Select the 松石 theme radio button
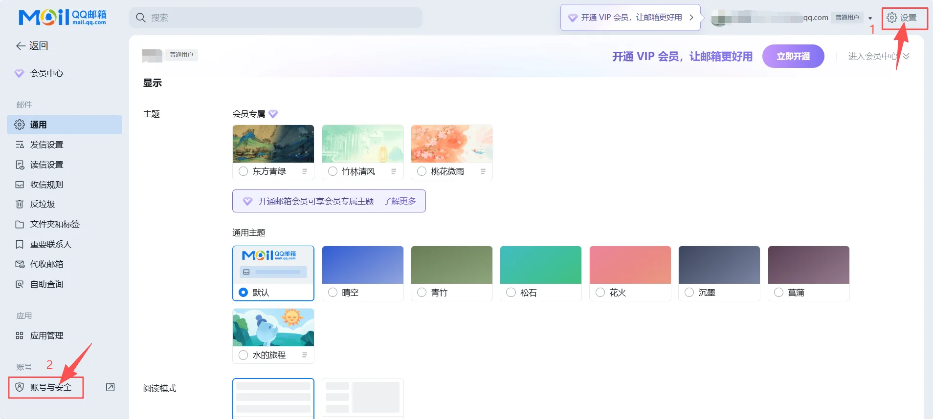The width and height of the screenshot is (933, 419). click(511, 293)
